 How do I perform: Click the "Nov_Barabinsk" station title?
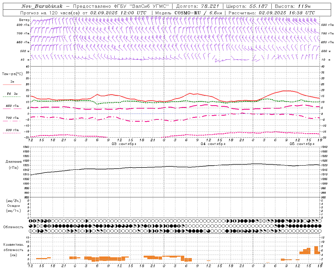(42, 6)
